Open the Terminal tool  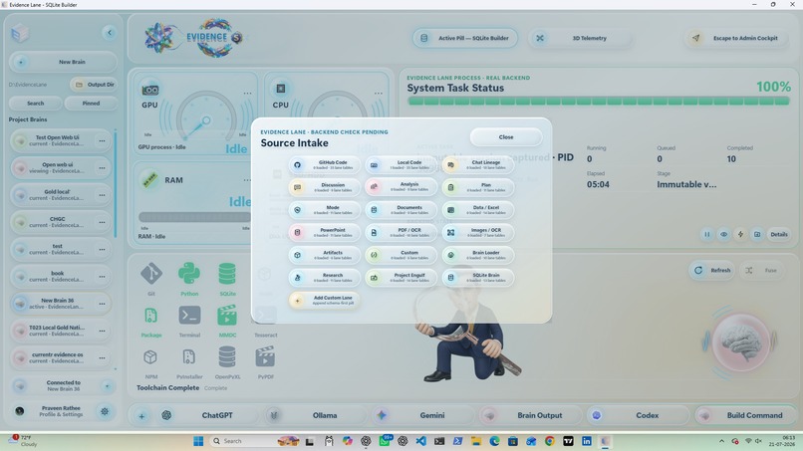coord(189,316)
